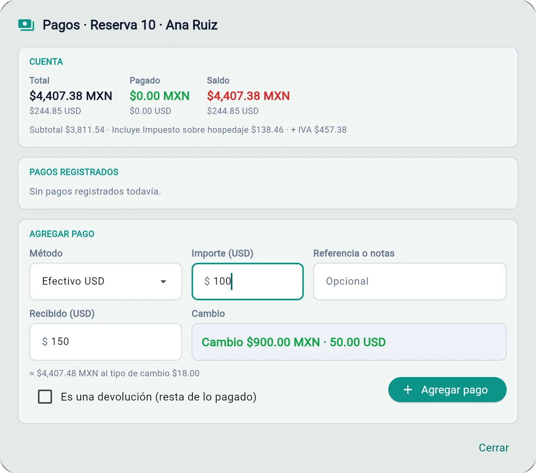Click the Cambio $900.00 MXN result box
Viewport: 536px width, 473px height.
(349, 342)
